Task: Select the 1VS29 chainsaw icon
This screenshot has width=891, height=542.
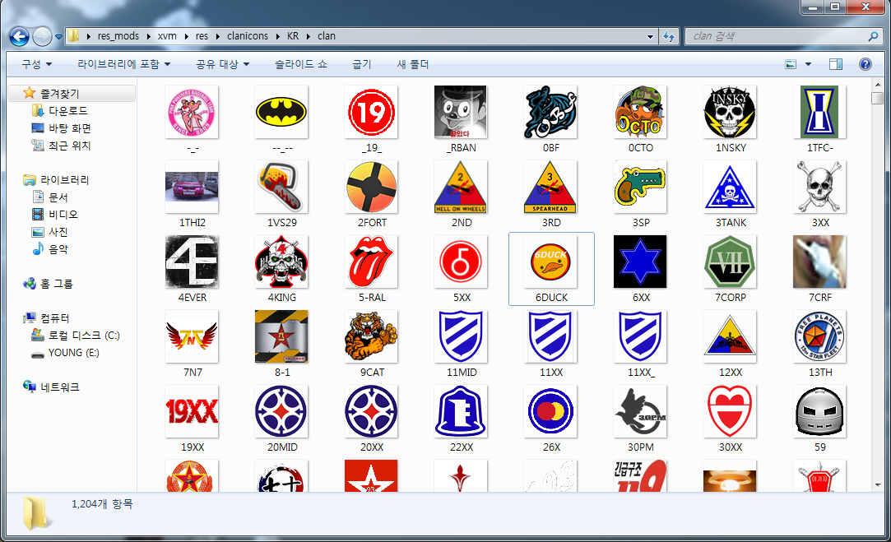Action: tap(282, 187)
